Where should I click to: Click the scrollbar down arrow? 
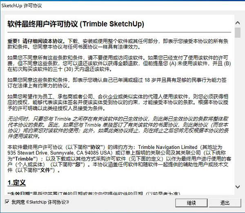238,186
